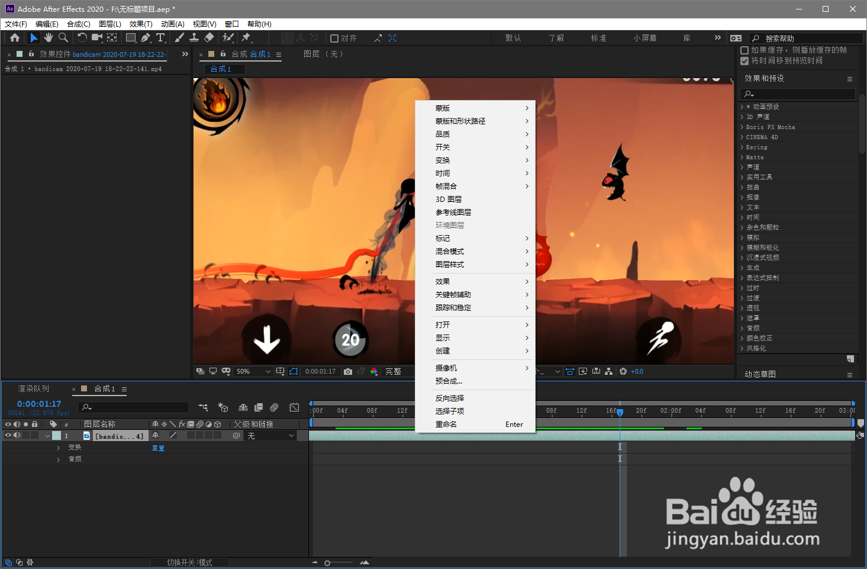The image size is (867, 569).
Task: Toggle 如果缓存，则播放缓存的帧 checkbox
Action: (x=745, y=50)
